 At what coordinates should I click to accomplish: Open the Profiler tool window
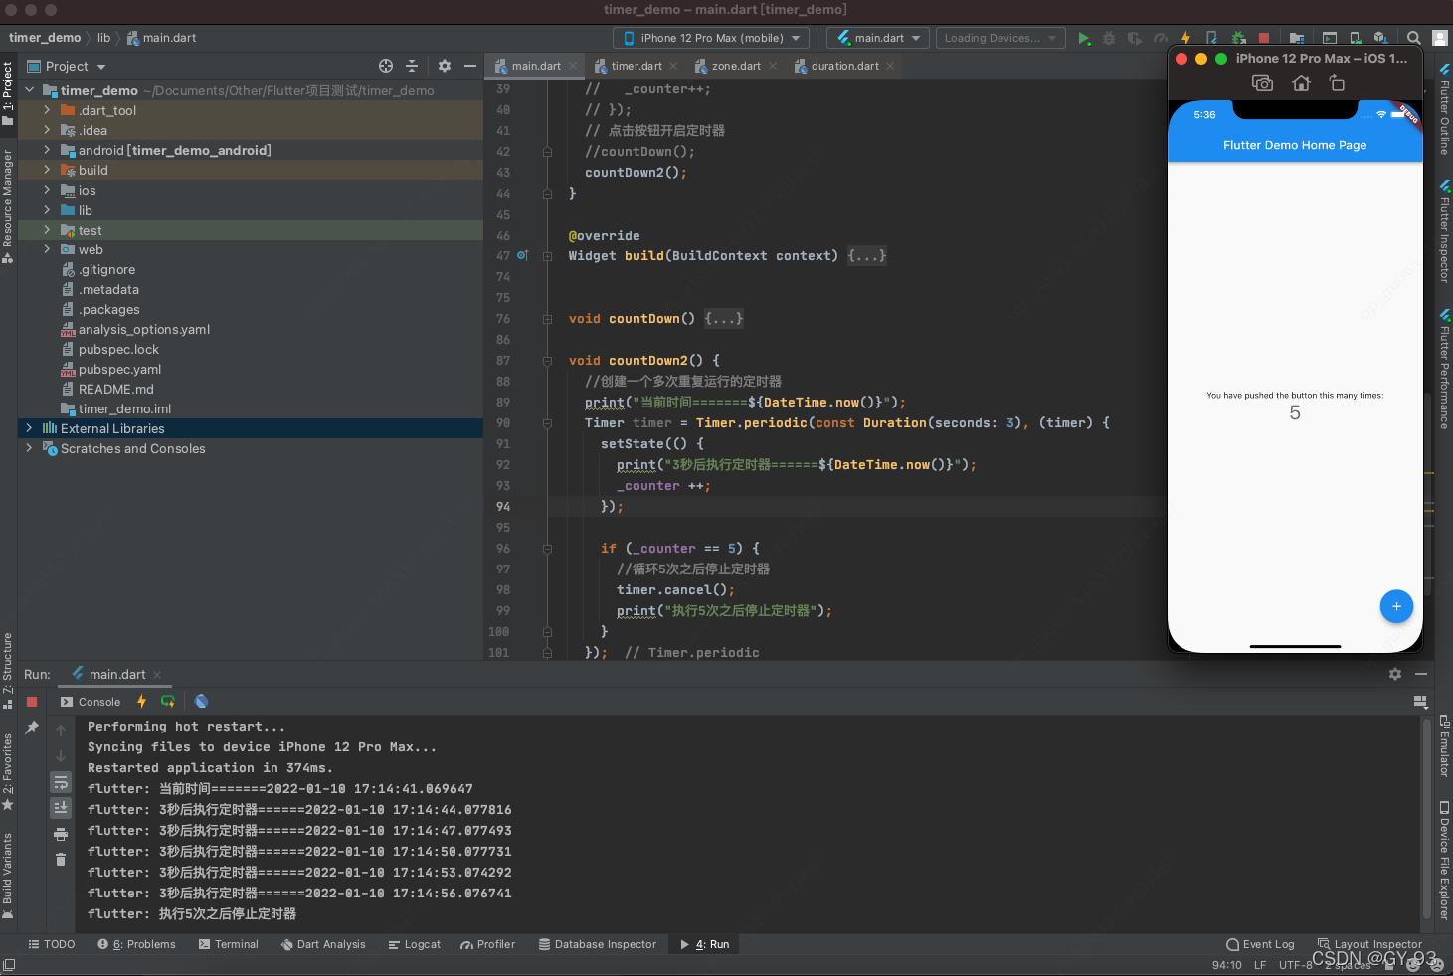click(487, 944)
